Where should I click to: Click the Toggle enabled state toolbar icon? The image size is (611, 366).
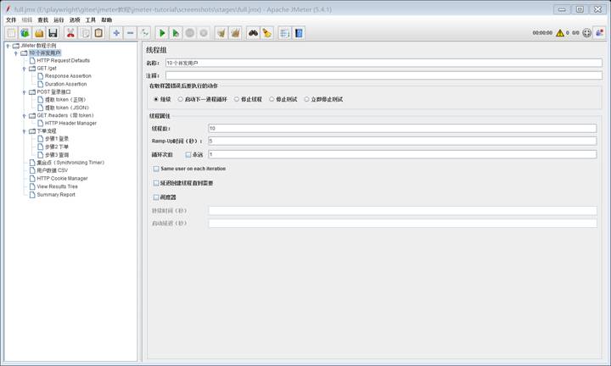[144, 33]
